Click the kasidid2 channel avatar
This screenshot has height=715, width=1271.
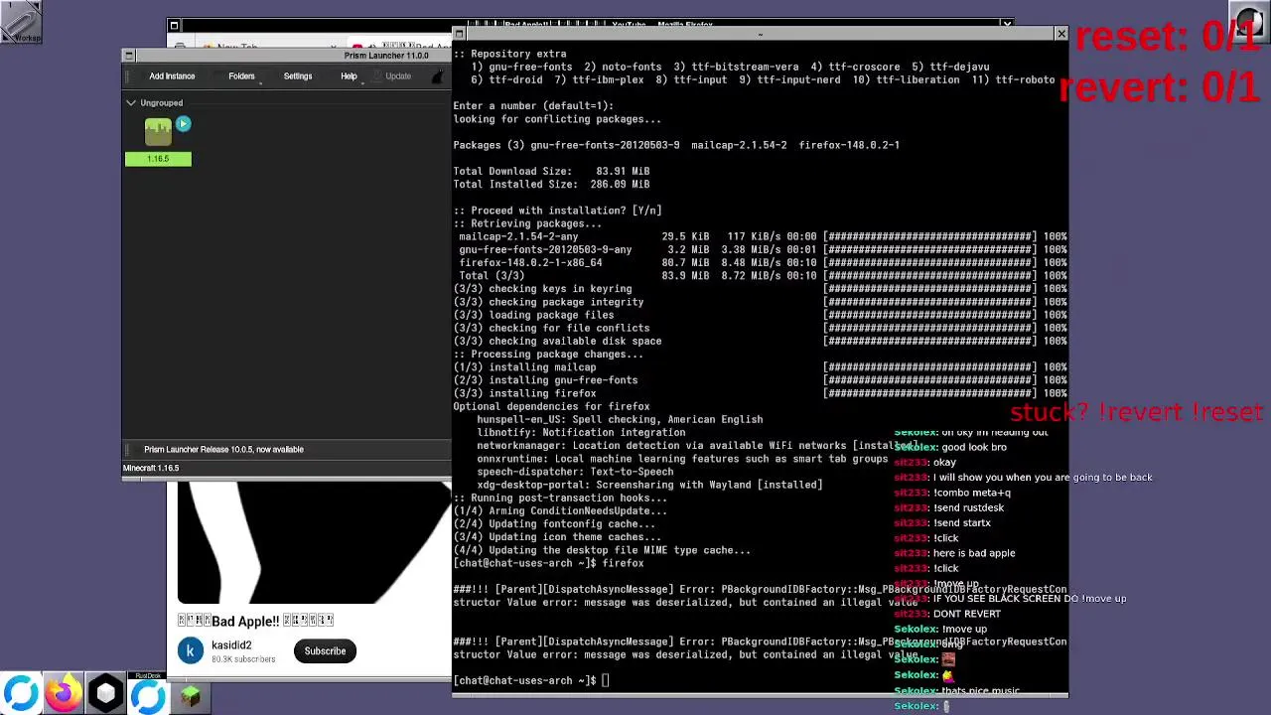coord(191,650)
